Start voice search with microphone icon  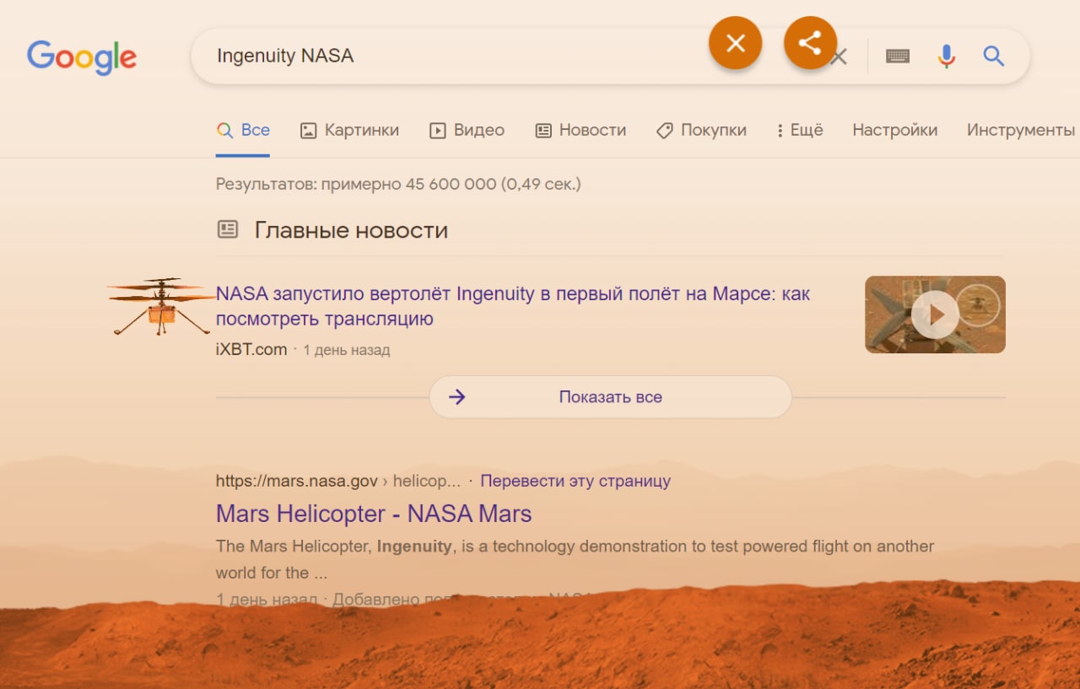[x=947, y=57]
